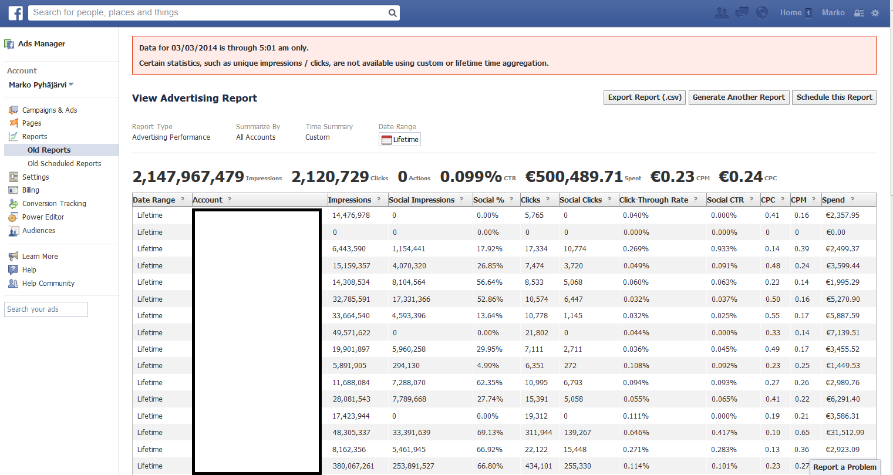Click the Billing sidebar icon
This screenshot has height=475, width=893.
(14, 190)
